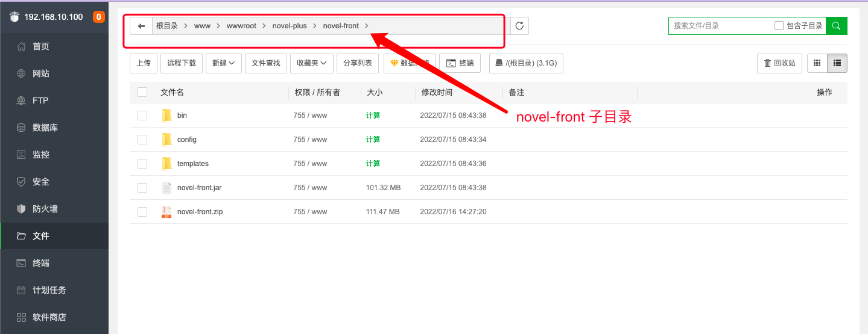The width and height of the screenshot is (868, 334).
Task: Calculate size of templates folder
Action: click(x=373, y=164)
